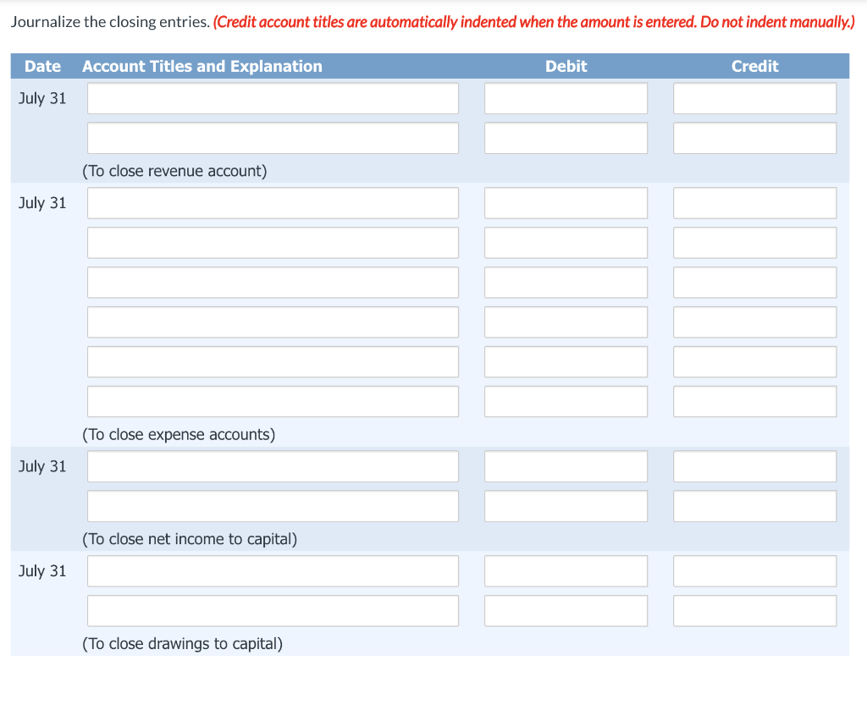Click the "(To close drawings to capital)" explanation
Image resolution: width=867 pixels, height=710 pixels.
coord(183,644)
